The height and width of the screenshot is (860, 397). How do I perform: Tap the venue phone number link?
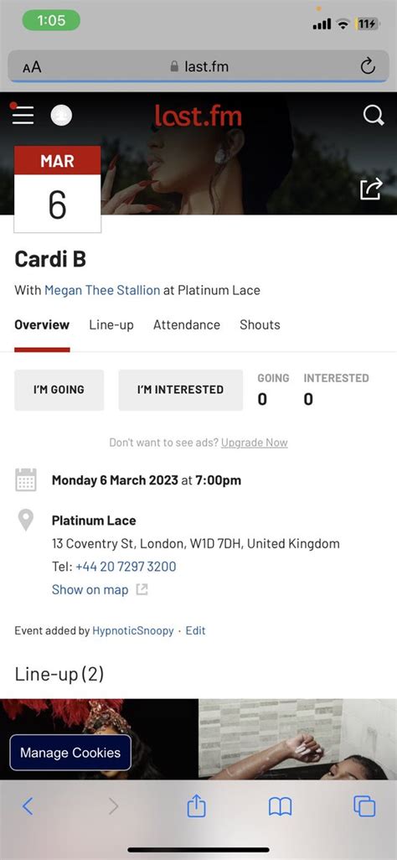pos(126,567)
